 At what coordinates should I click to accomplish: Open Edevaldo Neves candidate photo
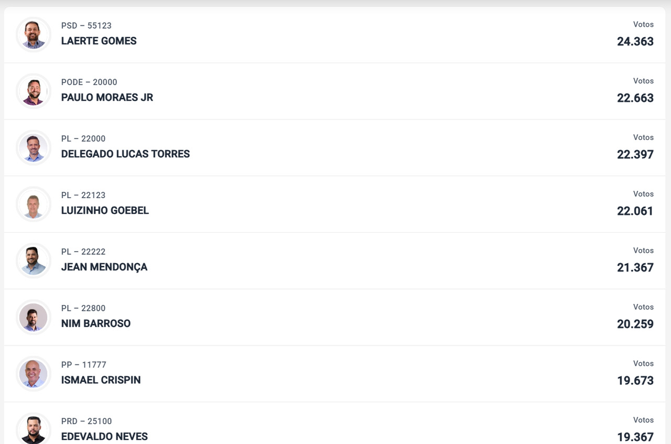(34, 430)
